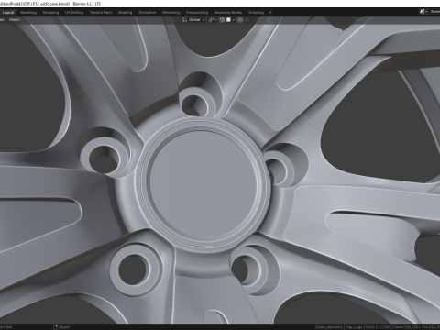Screen dimensions: 440x330
Task: Open the Texture Paint workspace tab
Action: coord(101,13)
